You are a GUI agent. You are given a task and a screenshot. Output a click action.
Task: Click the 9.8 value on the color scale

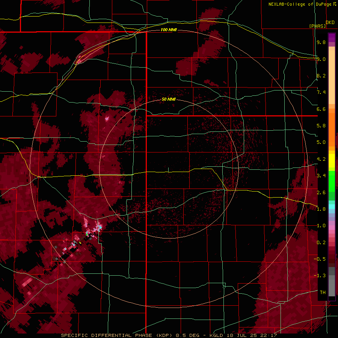pos(321,42)
